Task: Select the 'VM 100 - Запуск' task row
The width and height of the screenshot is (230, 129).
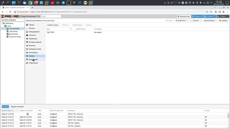Action: click(x=114, y=123)
